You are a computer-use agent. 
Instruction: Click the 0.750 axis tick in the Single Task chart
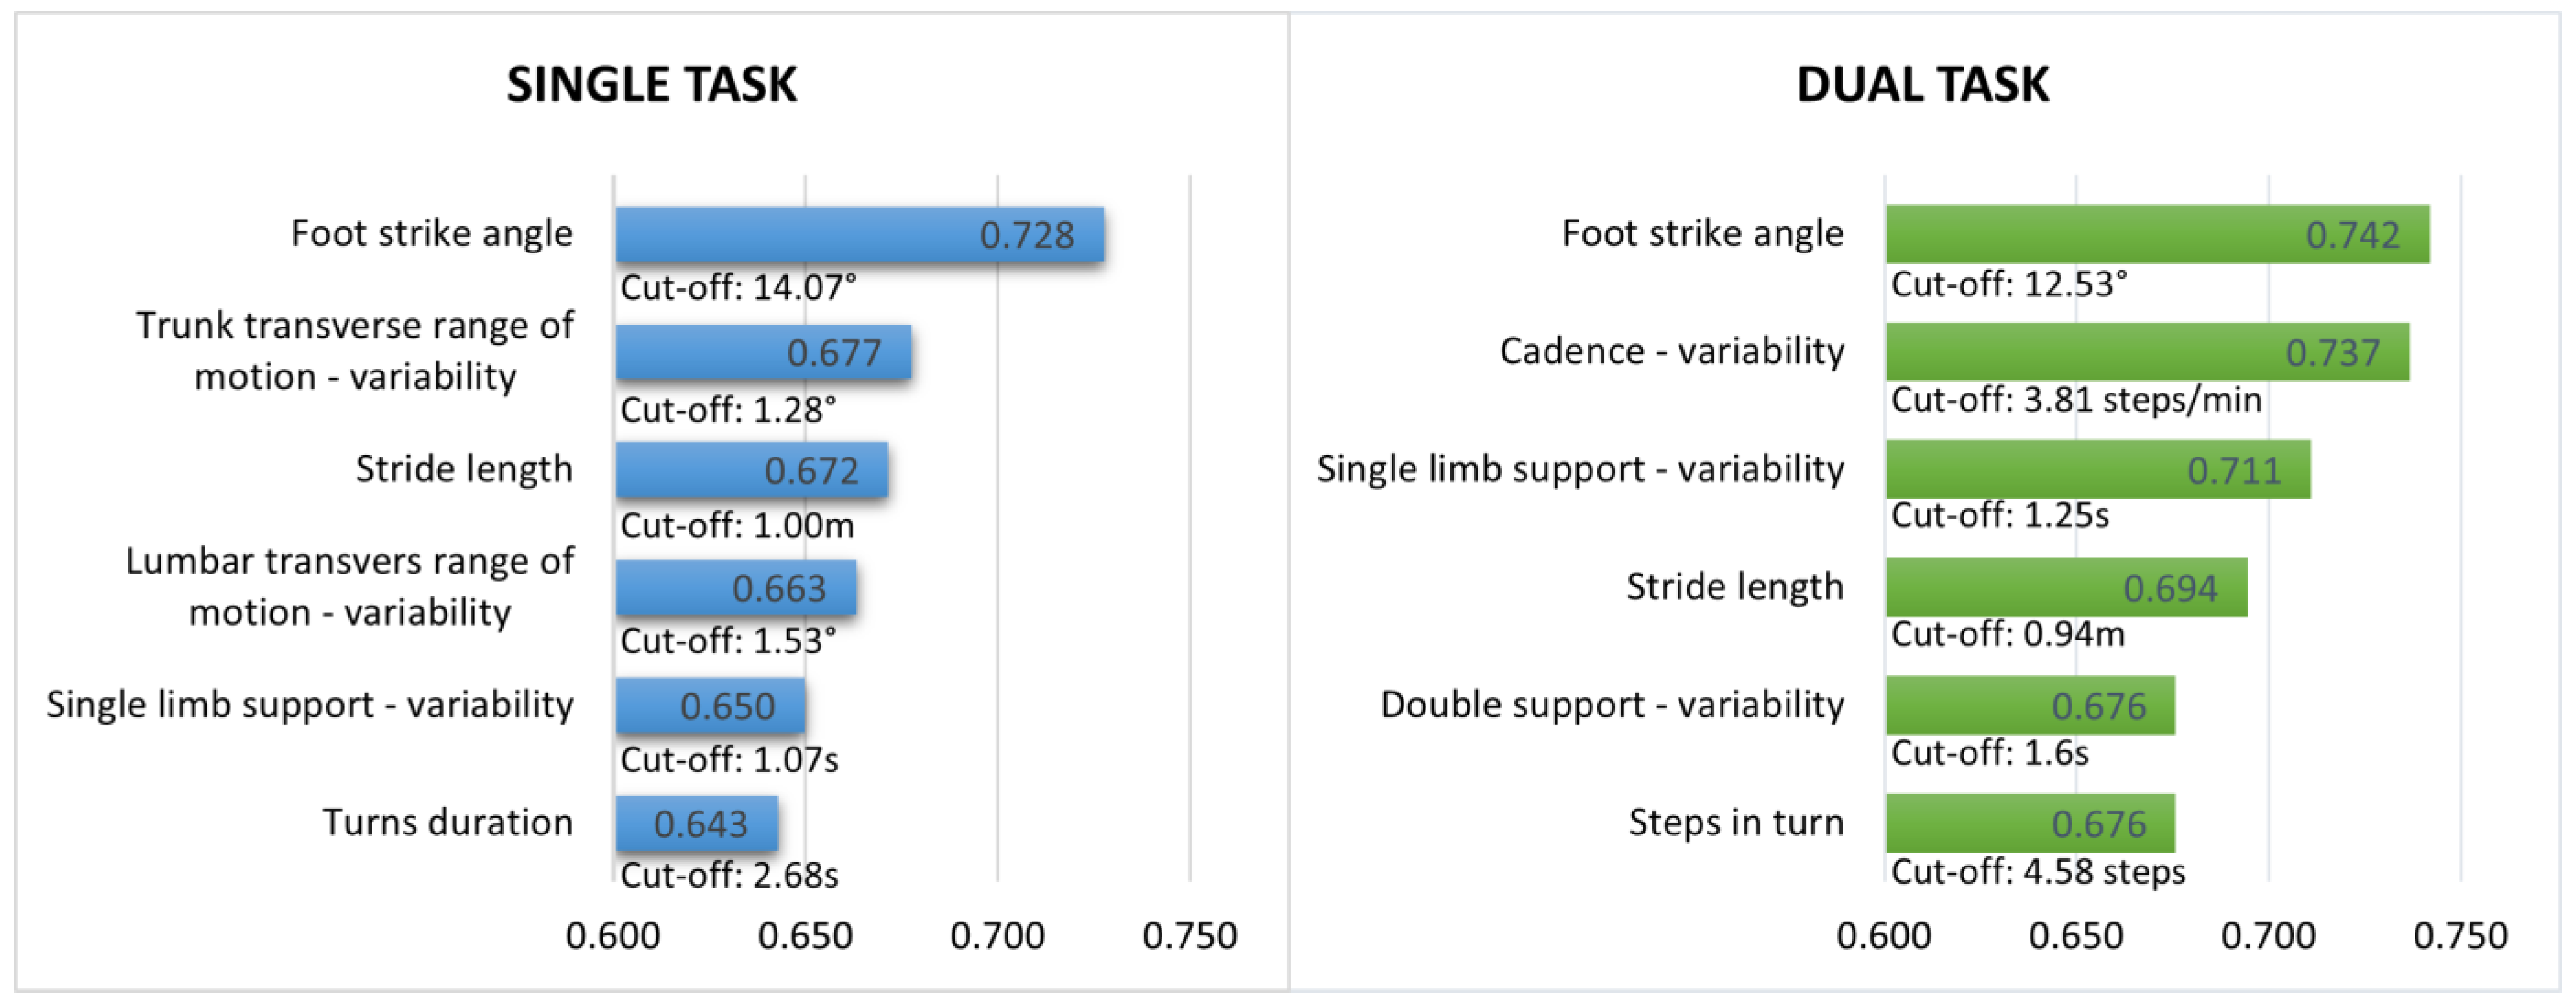click(1189, 936)
